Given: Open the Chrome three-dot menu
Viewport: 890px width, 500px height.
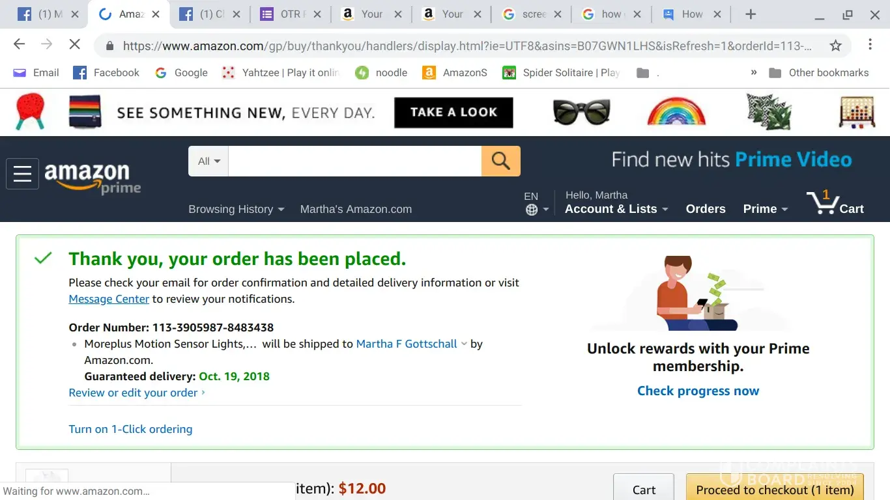Looking at the screenshot, I should point(870,44).
